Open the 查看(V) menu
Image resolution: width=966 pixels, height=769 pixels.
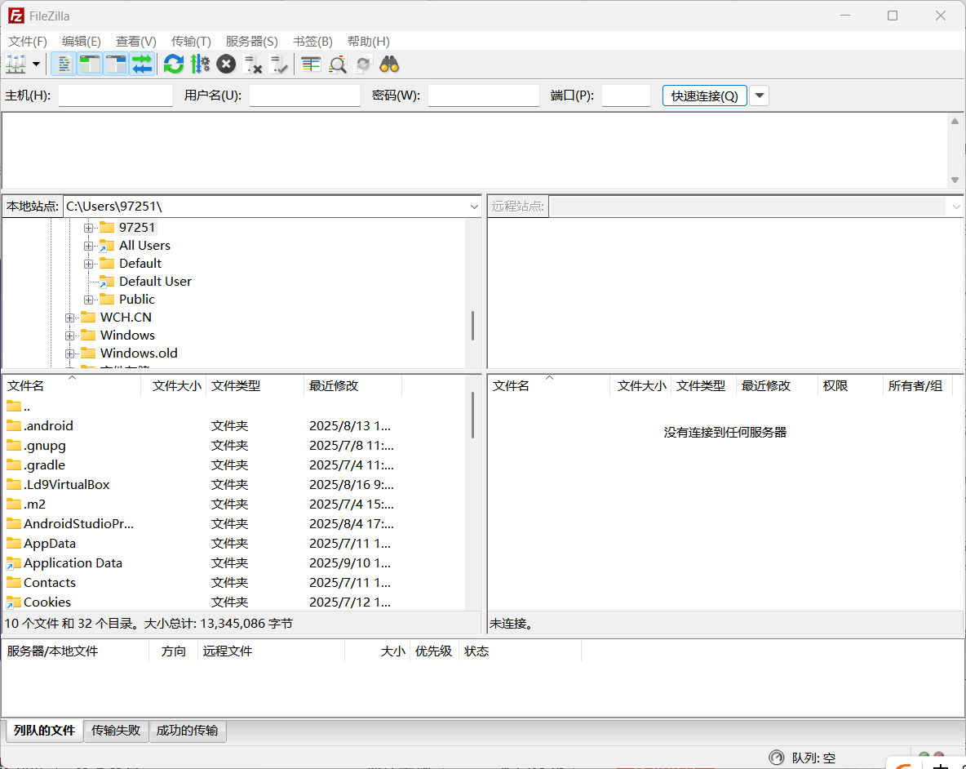pos(136,42)
